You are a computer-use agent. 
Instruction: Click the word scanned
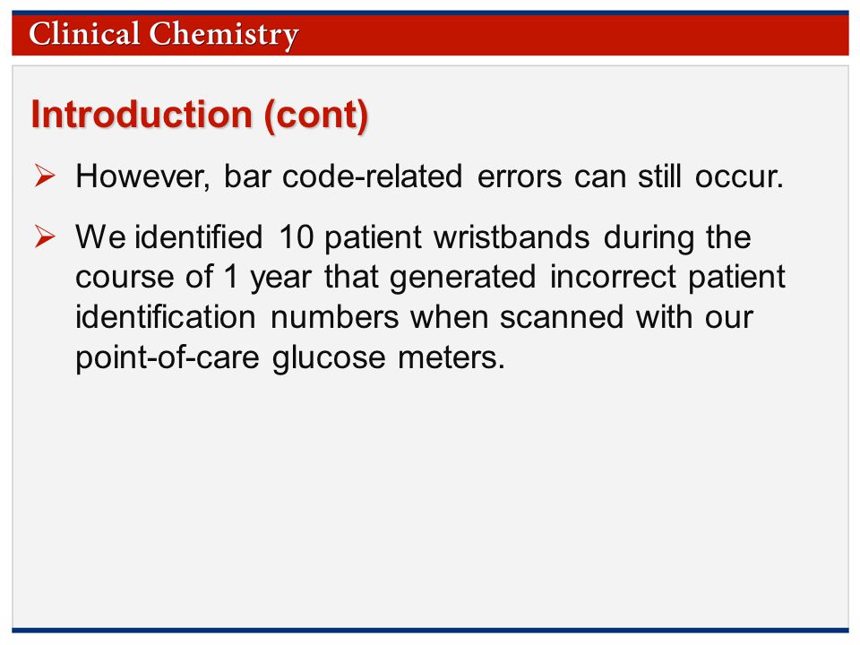tap(562, 317)
